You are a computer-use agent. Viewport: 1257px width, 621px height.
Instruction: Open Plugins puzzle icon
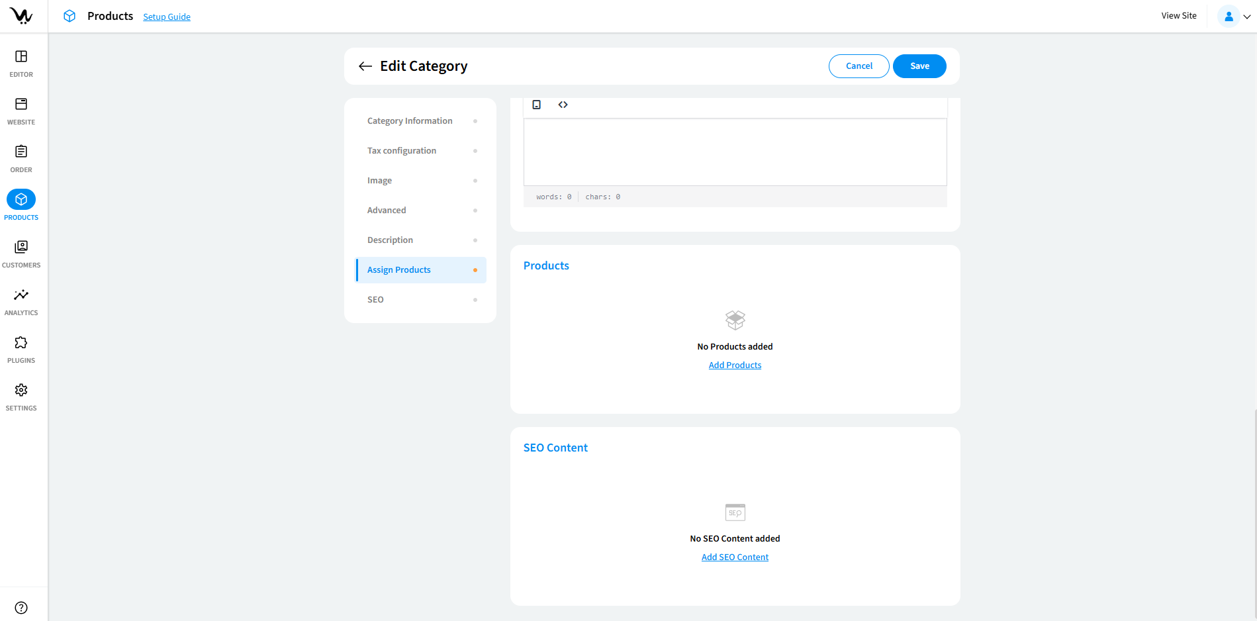coord(21,343)
